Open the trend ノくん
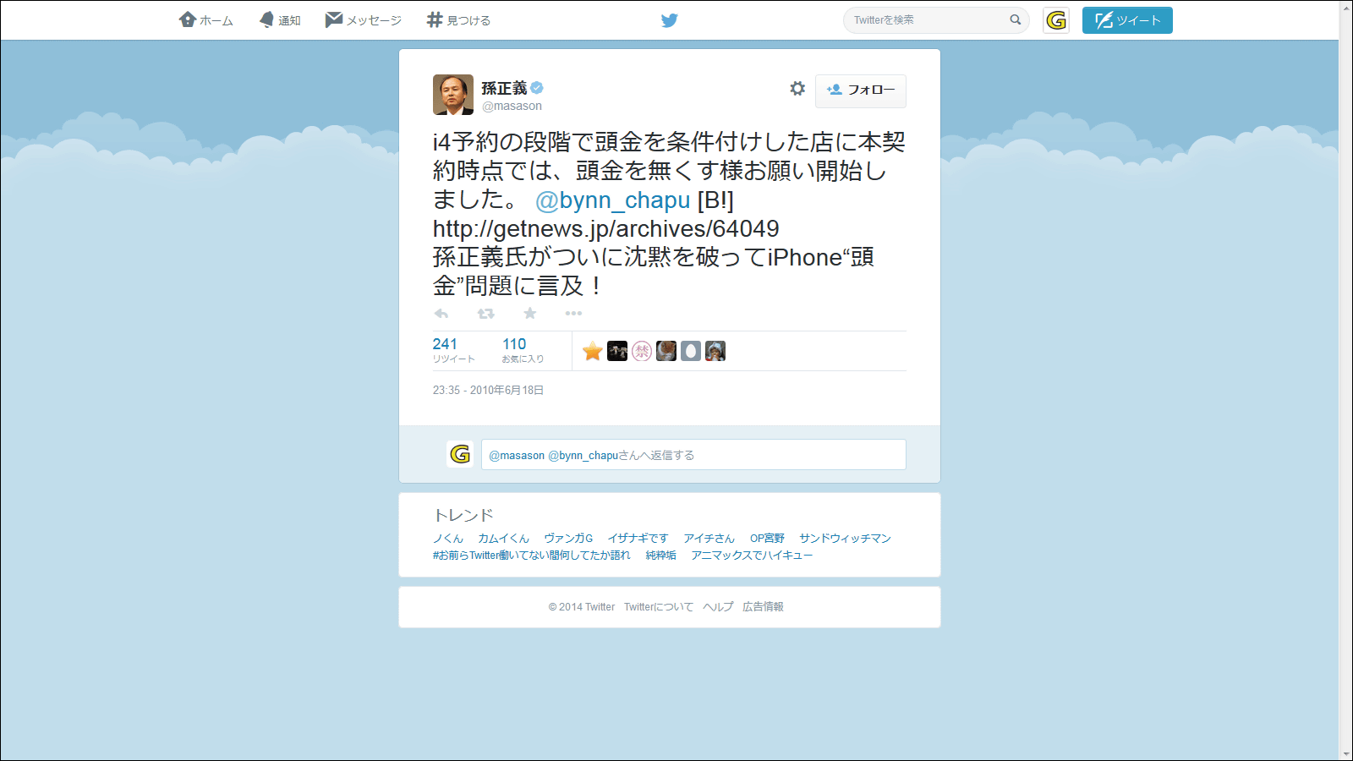This screenshot has height=761, width=1353. (448, 539)
